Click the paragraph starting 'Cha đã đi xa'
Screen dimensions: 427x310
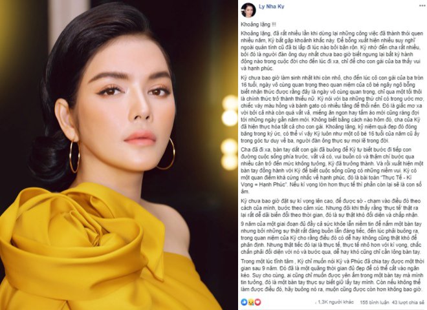tap(333, 170)
